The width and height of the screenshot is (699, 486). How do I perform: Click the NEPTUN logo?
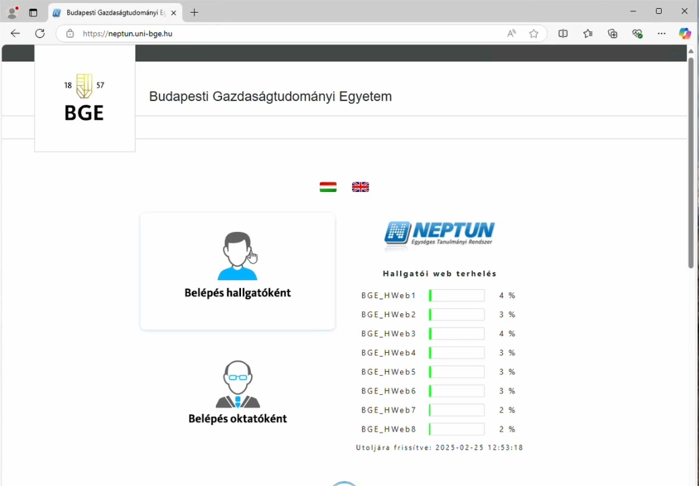click(439, 234)
